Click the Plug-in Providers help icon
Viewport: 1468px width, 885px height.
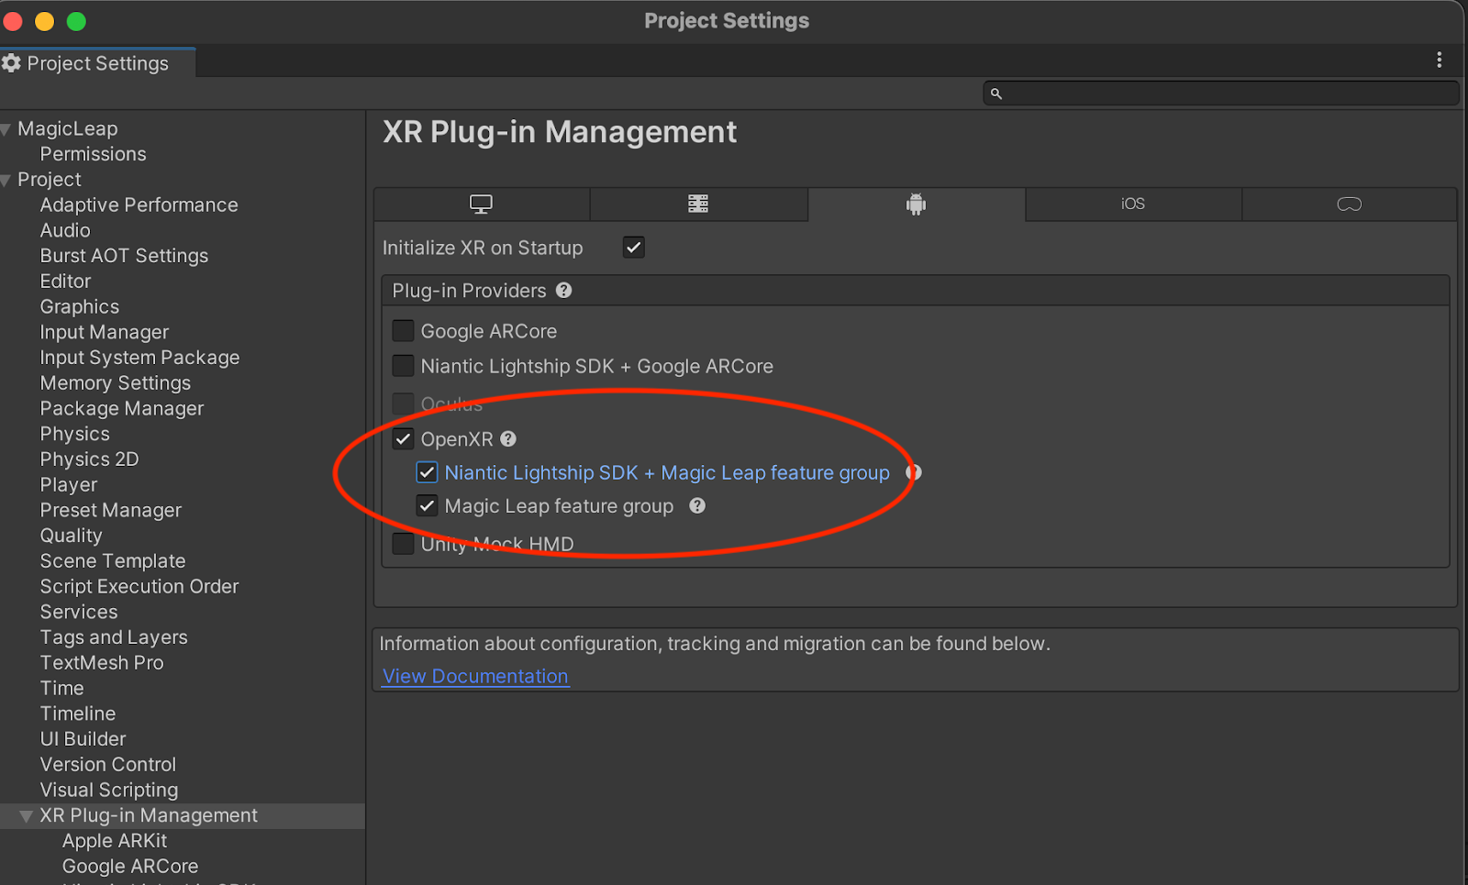564,291
